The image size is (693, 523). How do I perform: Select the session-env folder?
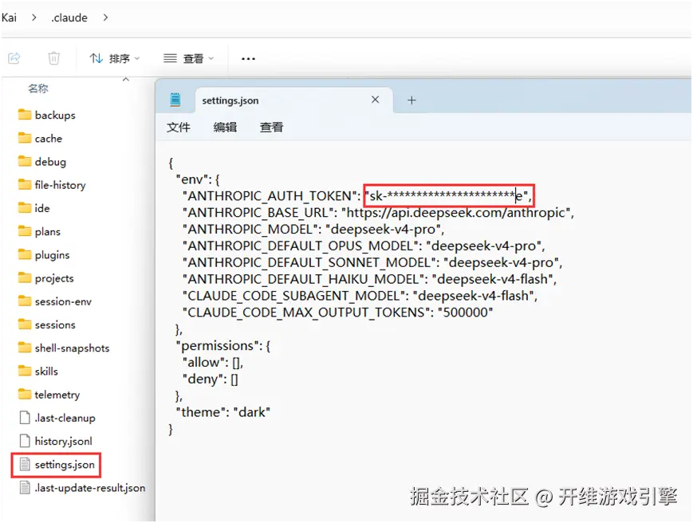click(x=55, y=301)
